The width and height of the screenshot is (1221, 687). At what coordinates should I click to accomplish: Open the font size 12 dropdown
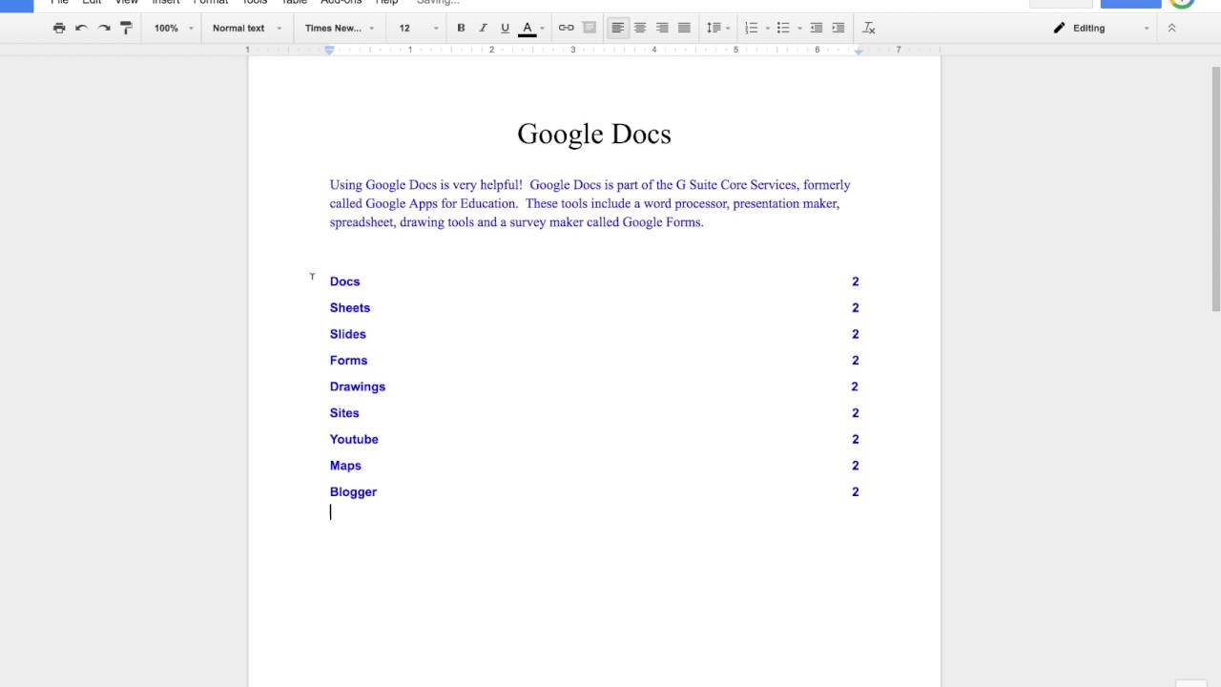(x=418, y=29)
